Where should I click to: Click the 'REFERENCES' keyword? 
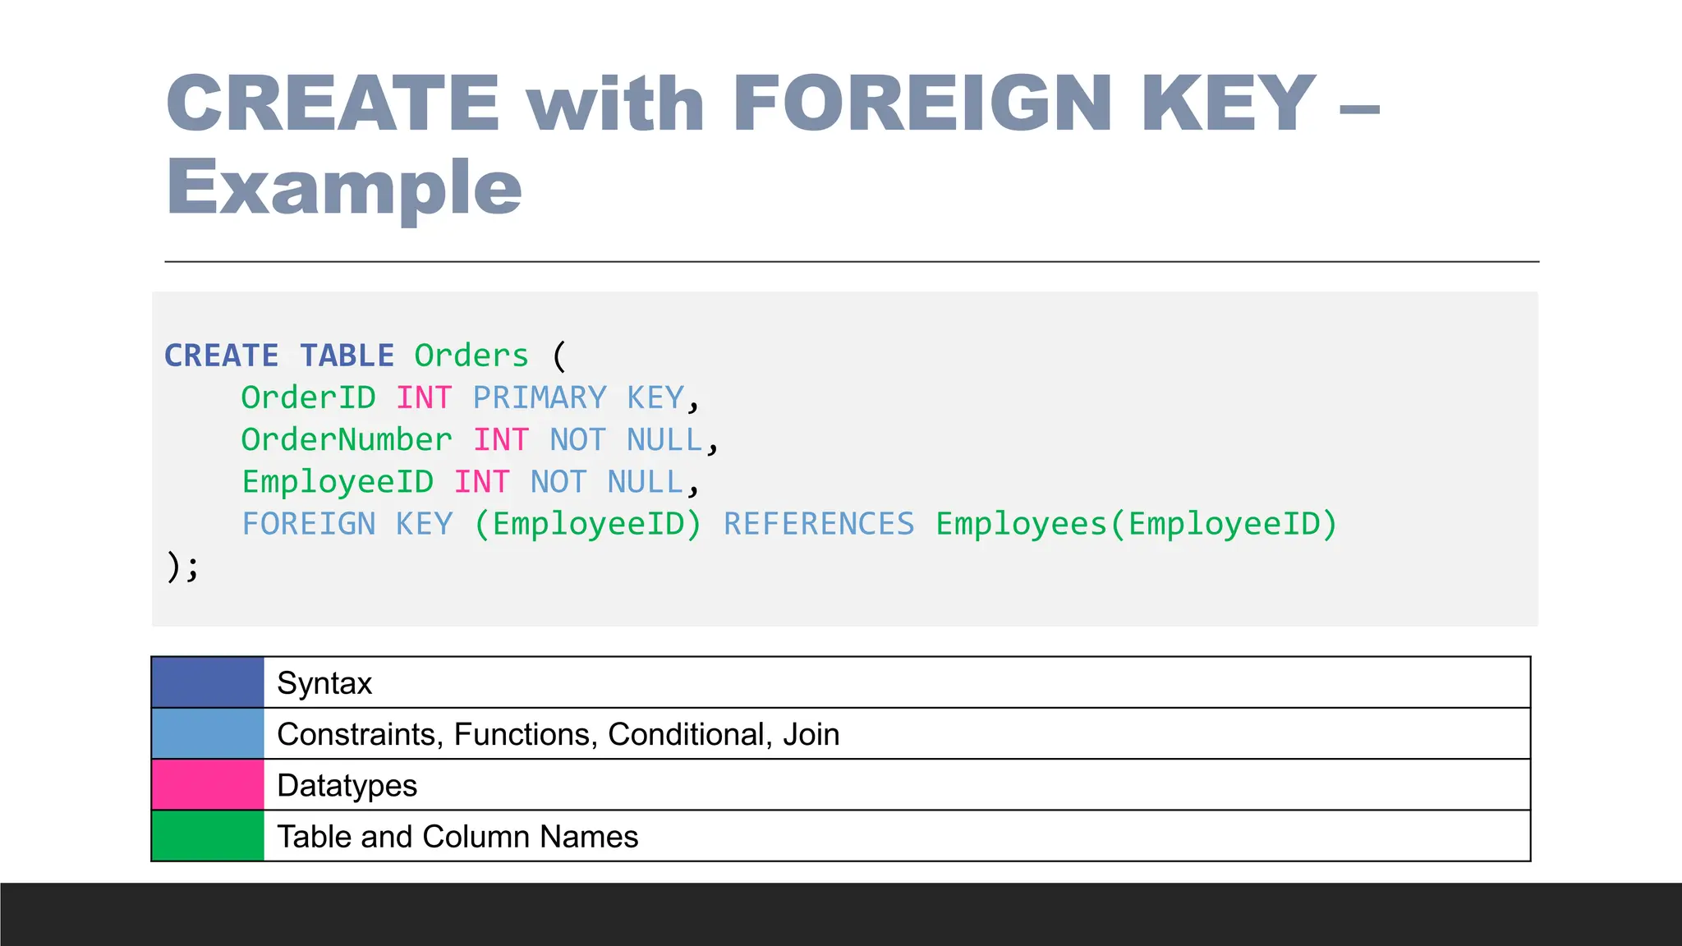[x=819, y=524]
